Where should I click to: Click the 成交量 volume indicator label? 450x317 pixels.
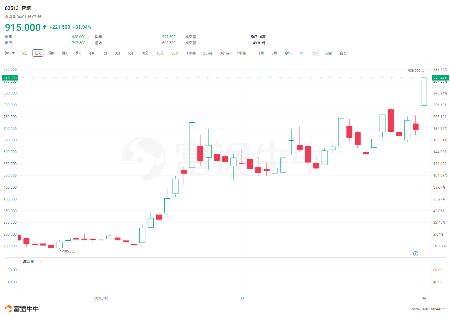(29, 262)
